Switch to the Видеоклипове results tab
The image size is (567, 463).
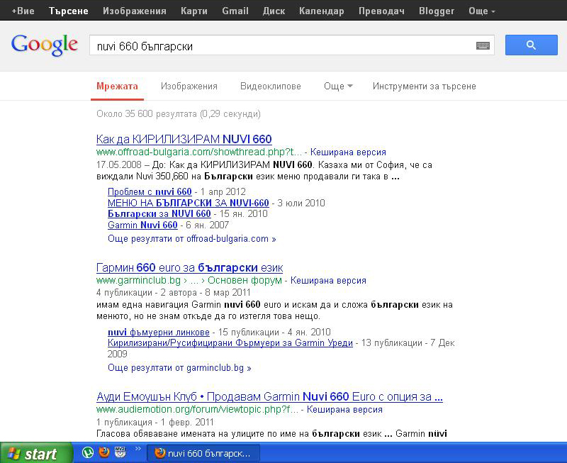(x=270, y=86)
